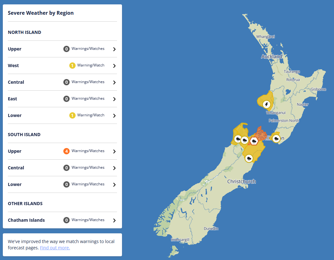Click the westernmost rain watch icon on map
The image size is (334, 260).
(238, 139)
